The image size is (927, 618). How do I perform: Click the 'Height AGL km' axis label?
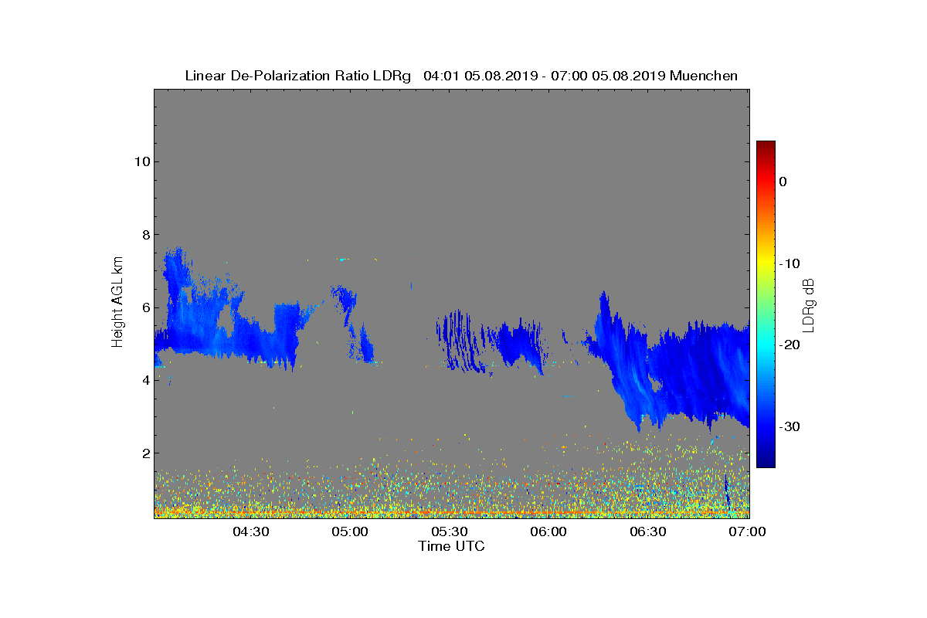pyautogui.click(x=117, y=303)
